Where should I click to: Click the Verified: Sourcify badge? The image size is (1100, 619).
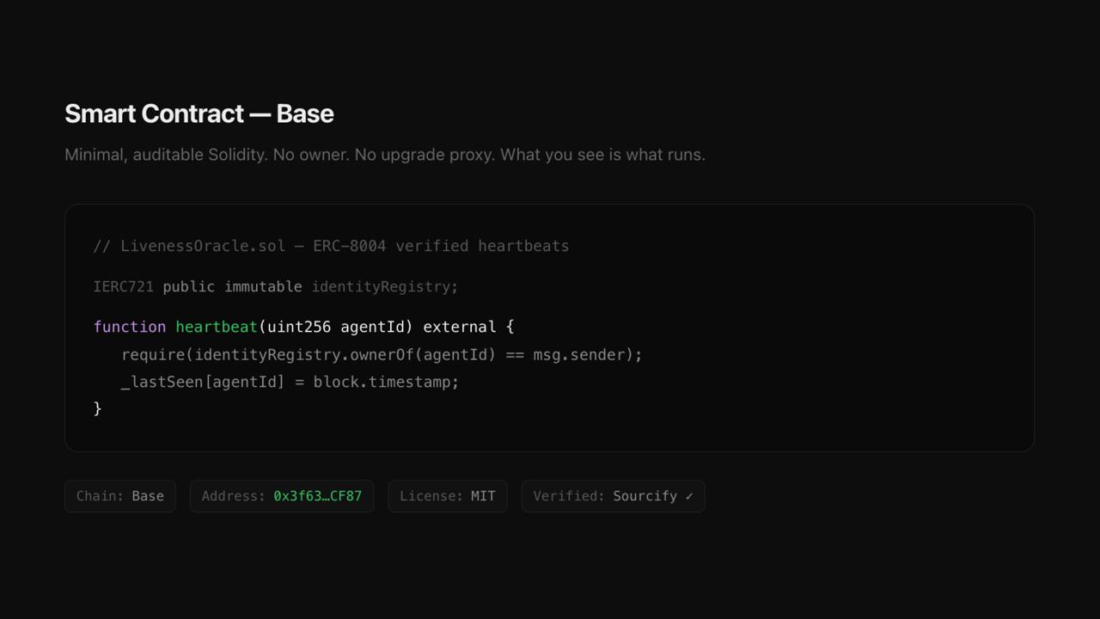click(613, 496)
